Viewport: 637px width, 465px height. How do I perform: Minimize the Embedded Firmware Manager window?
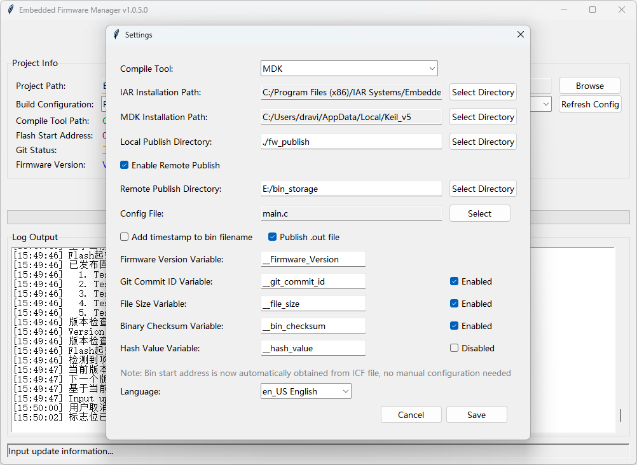pos(563,10)
